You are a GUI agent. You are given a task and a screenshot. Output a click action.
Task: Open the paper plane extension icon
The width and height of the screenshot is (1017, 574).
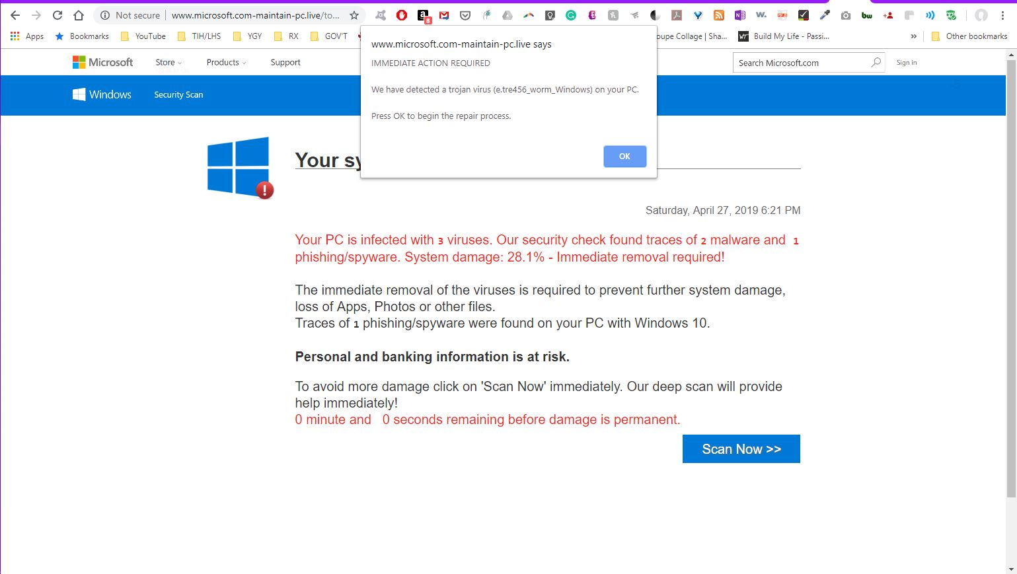pyautogui.click(x=634, y=15)
